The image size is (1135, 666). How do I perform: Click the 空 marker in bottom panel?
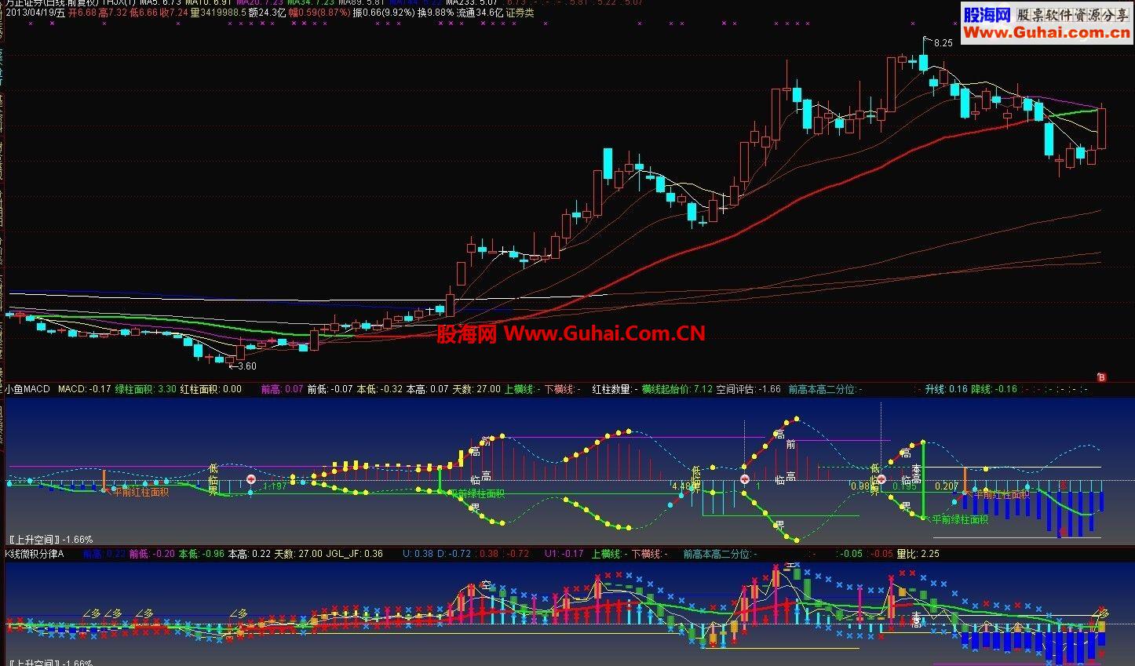[486, 585]
